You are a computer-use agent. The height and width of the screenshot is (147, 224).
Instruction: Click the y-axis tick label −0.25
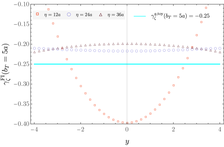click(x=22, y=64)
